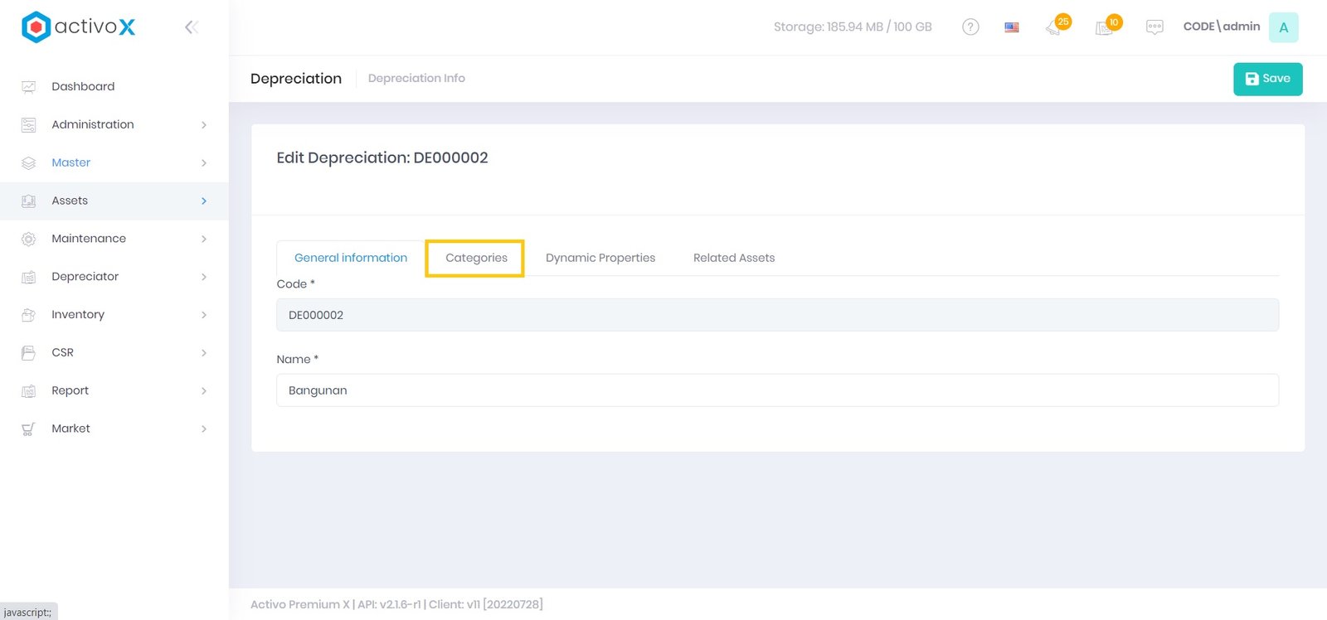Click the activoX logo
The height and width of the screenshot is (620, 1327).
coord(79,27)
